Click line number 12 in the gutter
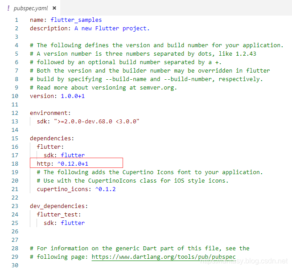The height and width of the screenshot is (269, 292). (x=16, y=113)
